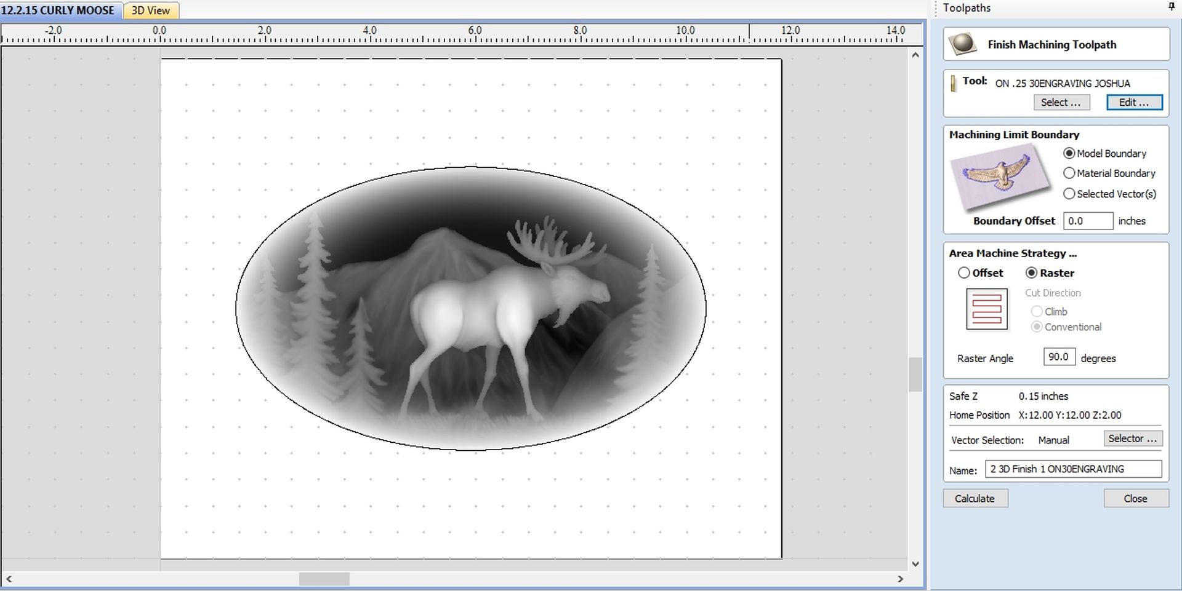Image resolution: width=1182 pixels, height=591 pixels.
Task: Choose Material Boundary as machining limit
Action: 1069,173
